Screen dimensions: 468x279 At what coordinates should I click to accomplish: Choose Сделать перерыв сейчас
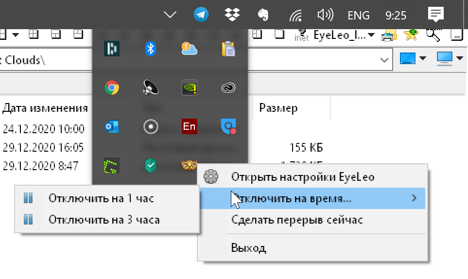(x=312, y=220)
